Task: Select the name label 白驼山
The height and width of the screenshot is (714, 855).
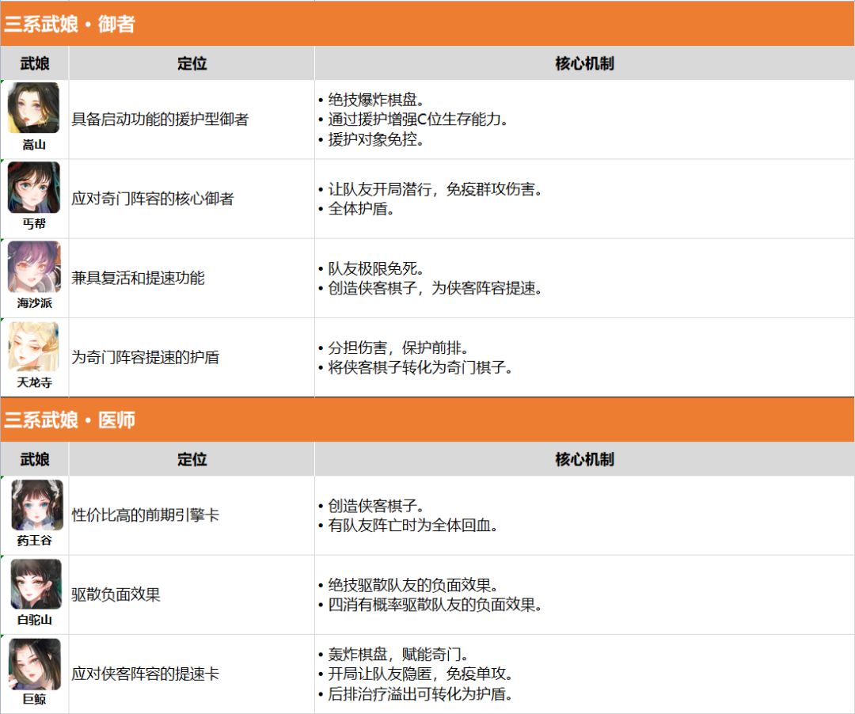Action: (x=34, y=620)
